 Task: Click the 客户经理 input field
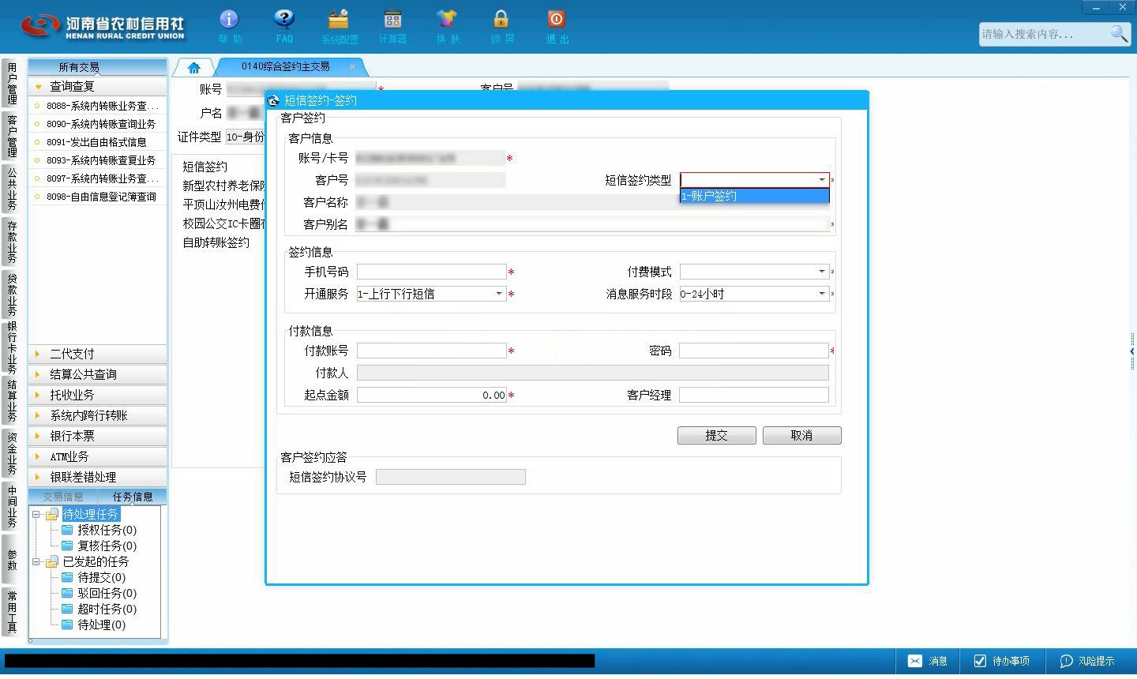754,395
